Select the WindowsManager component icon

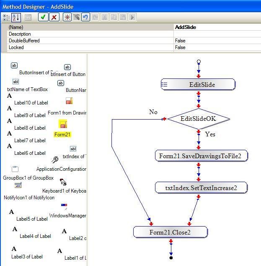pyautogui.click(x=64, y=206)
